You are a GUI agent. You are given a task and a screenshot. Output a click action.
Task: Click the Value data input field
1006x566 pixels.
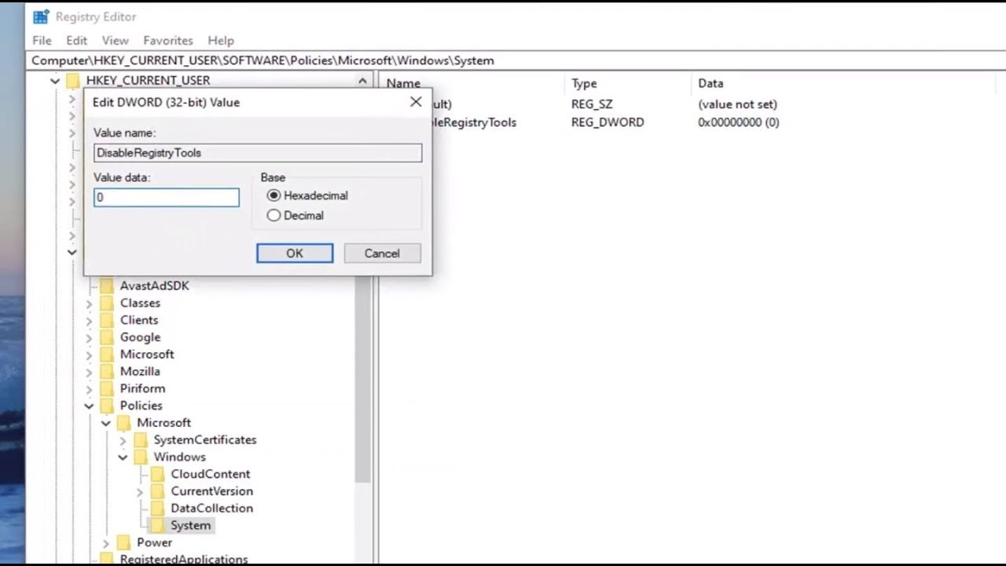(167, 197)
